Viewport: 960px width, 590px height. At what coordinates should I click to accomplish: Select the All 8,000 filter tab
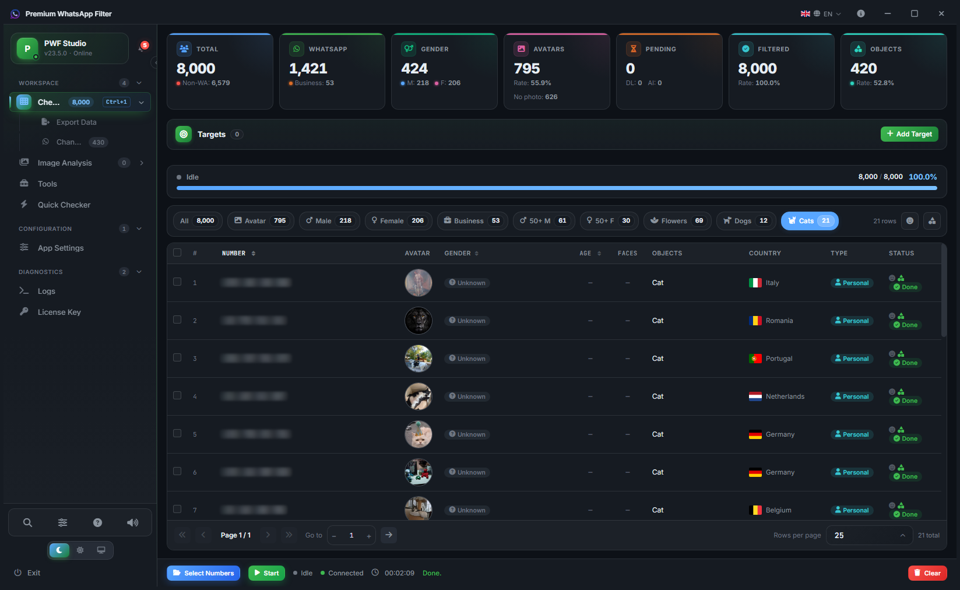(x=198, y=221)
